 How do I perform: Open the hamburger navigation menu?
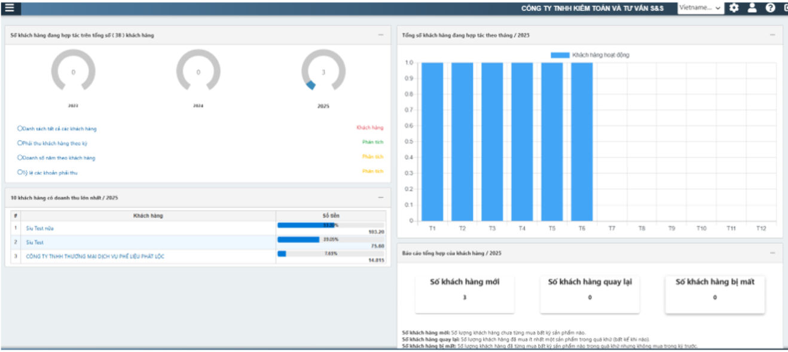(10, 8)
